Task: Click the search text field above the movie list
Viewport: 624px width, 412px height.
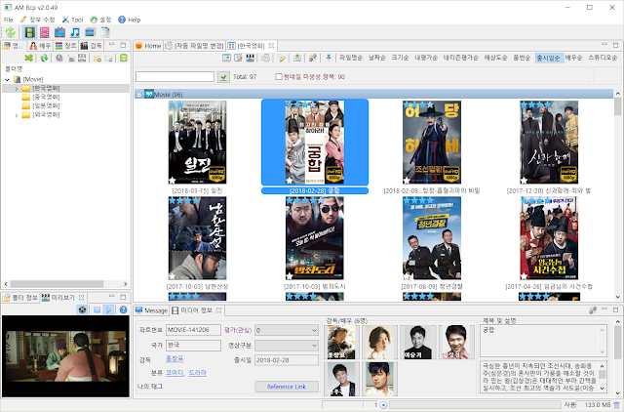Action: coord(175,77)
